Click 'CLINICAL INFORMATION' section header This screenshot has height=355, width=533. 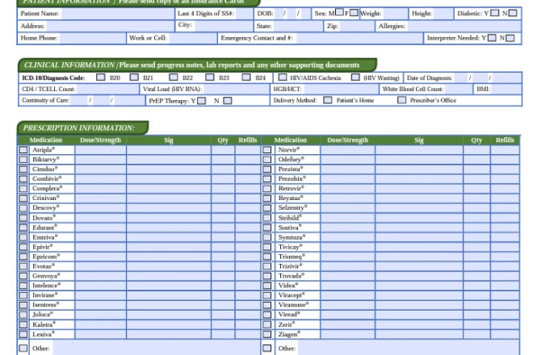point(69,65)
